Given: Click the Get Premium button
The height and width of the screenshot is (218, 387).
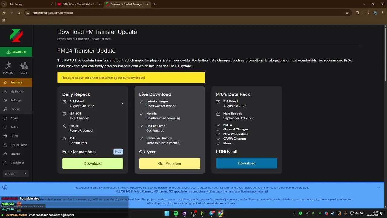Looking at the screenshot, I should point(170,163).
